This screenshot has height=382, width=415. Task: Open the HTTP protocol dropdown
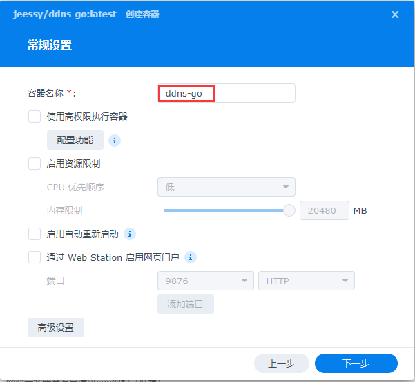point(307,281)
